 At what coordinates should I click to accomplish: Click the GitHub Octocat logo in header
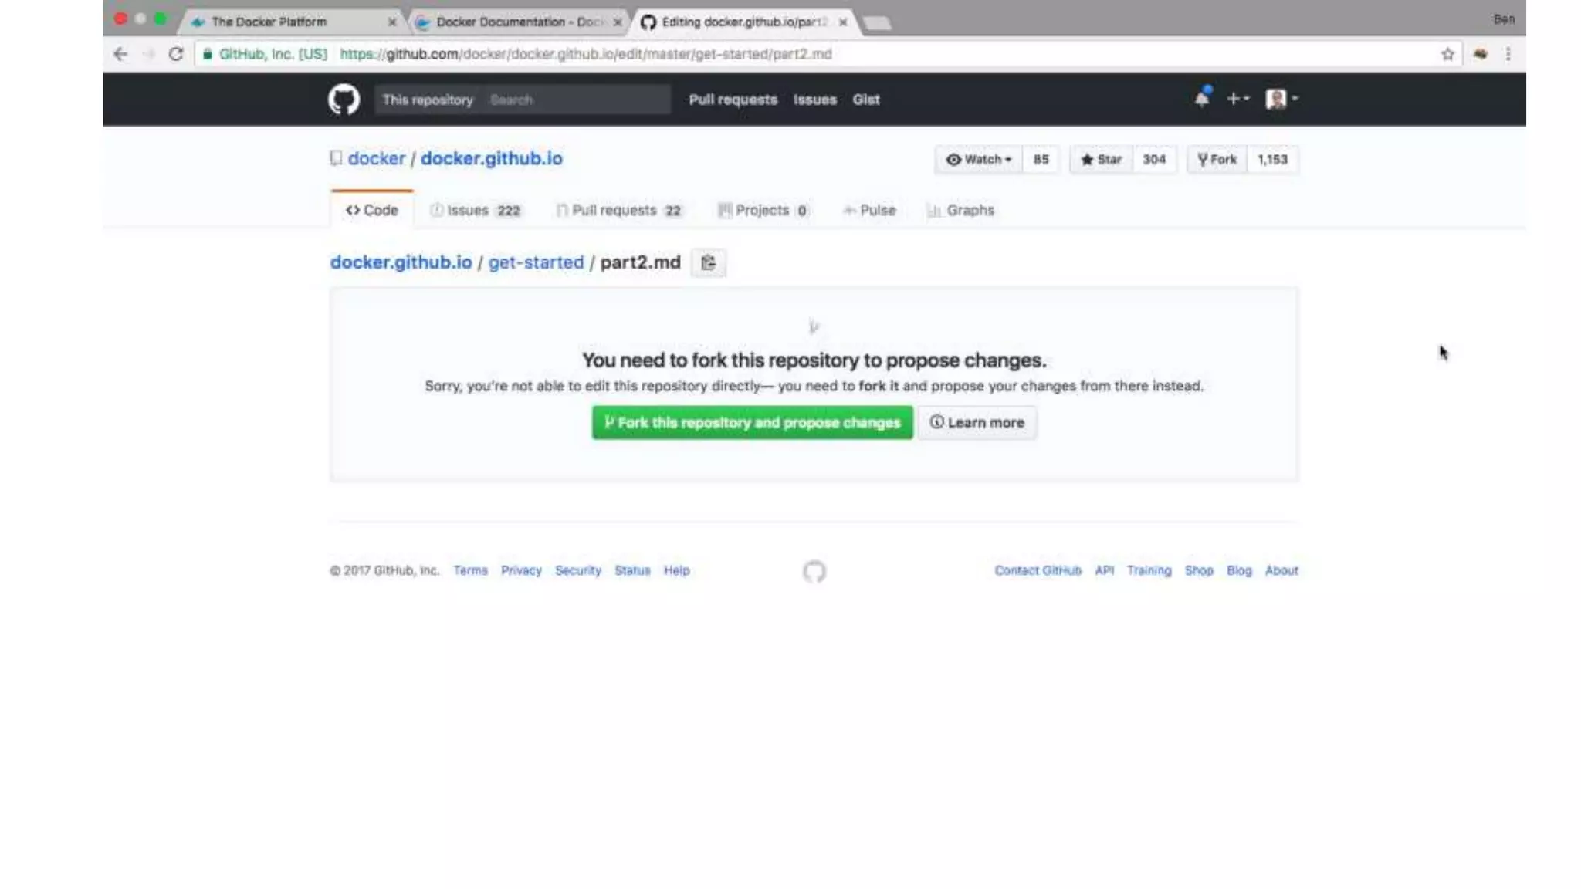(344, 100)
